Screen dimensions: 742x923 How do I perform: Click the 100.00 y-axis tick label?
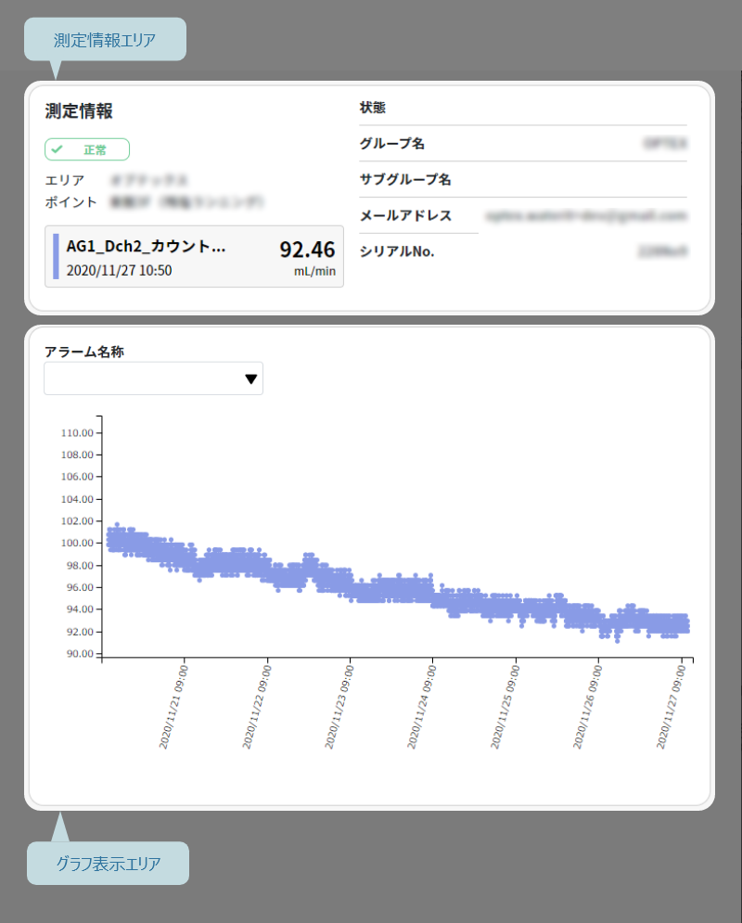[x=77, y=543]
